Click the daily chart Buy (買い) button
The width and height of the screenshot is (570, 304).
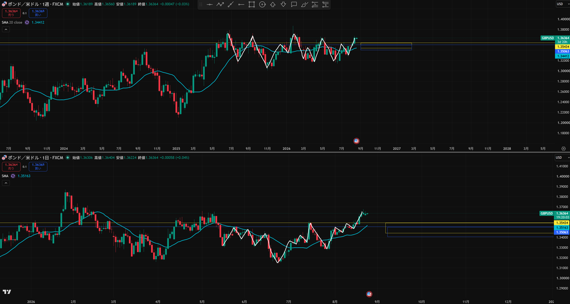click(x=38, y=166)
